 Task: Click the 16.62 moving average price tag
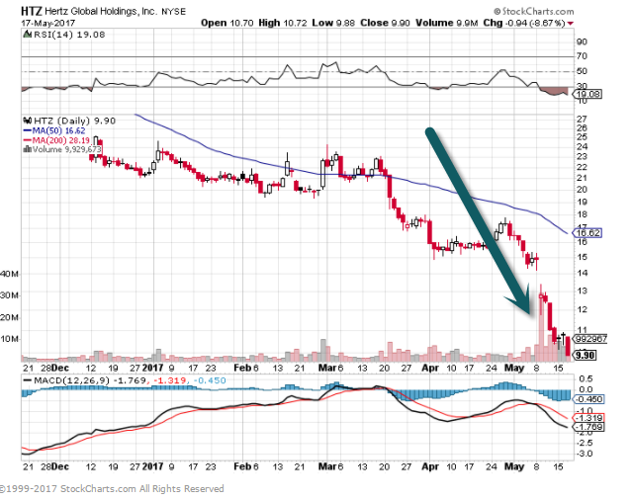588,233
